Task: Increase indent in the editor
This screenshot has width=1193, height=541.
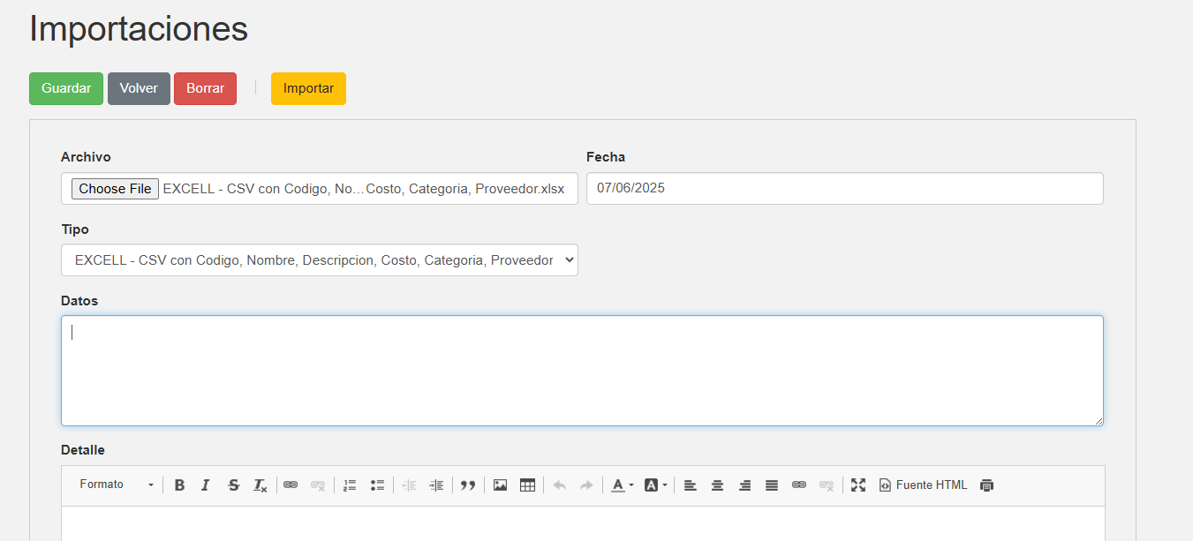Action: click(436, 485)
